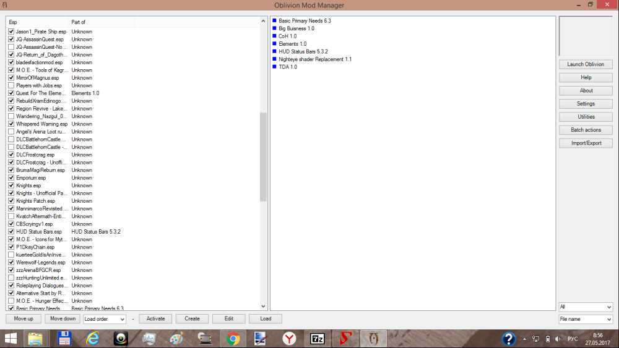Uncheck Jason1_Pirate Ship.esp checkbox
619x348 pixels.
point(11,32)
